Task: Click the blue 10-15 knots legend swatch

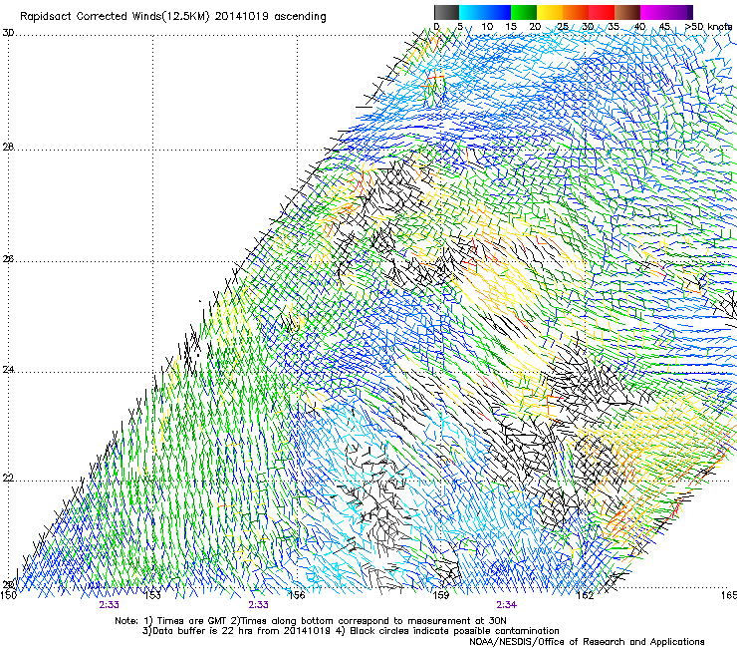Action: [498, 12]
